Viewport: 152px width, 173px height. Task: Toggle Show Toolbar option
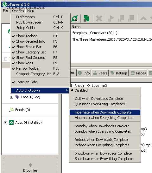click(x=41, y=36)
